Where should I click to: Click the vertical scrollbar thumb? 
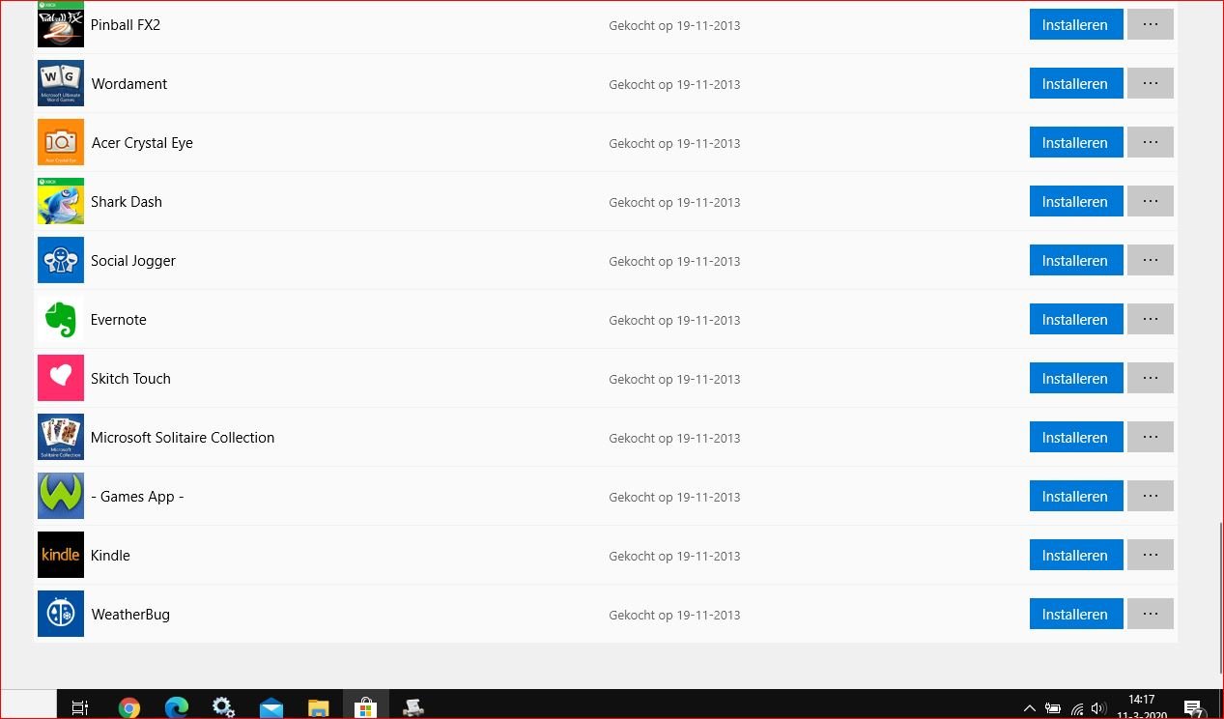coord(1221,599)
